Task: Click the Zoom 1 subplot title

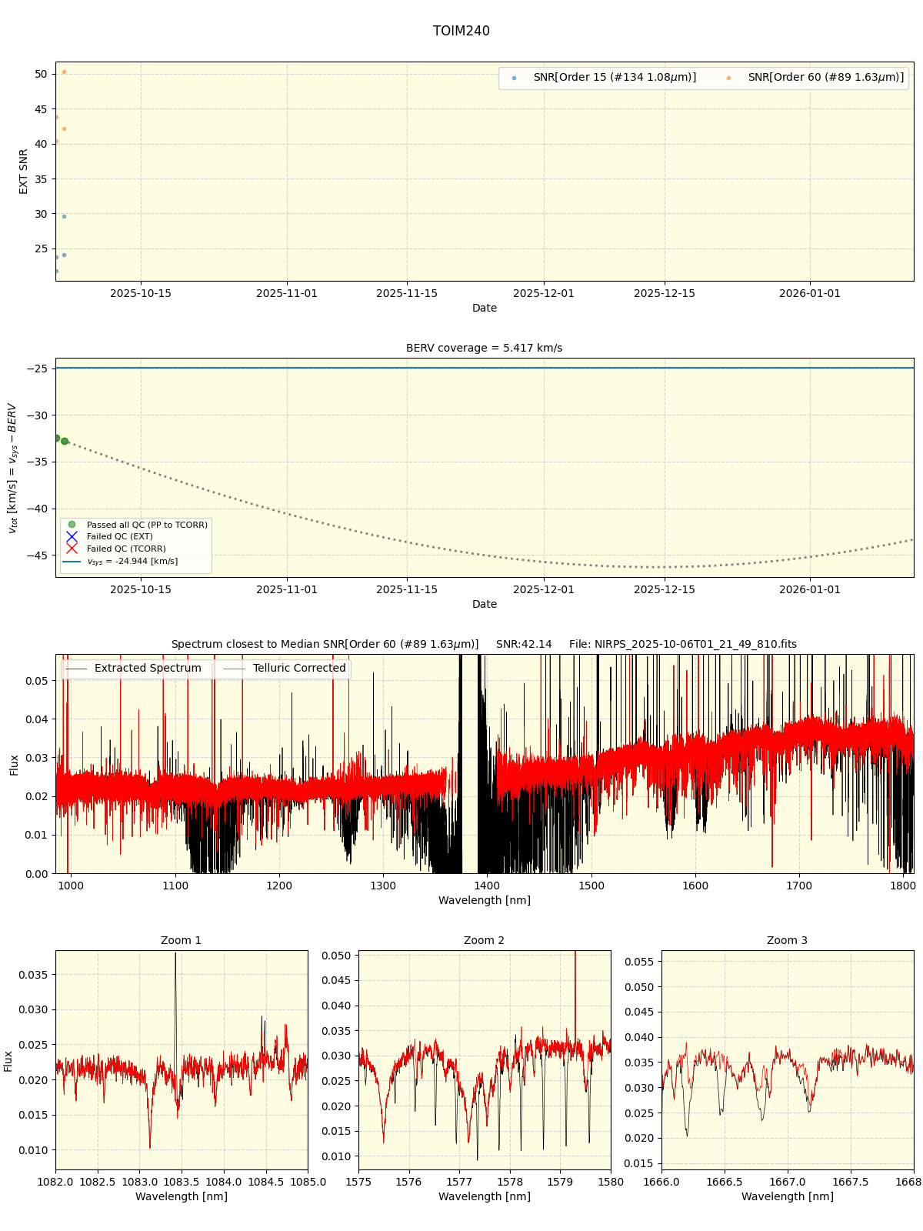Action: click(x=181, y=940)
